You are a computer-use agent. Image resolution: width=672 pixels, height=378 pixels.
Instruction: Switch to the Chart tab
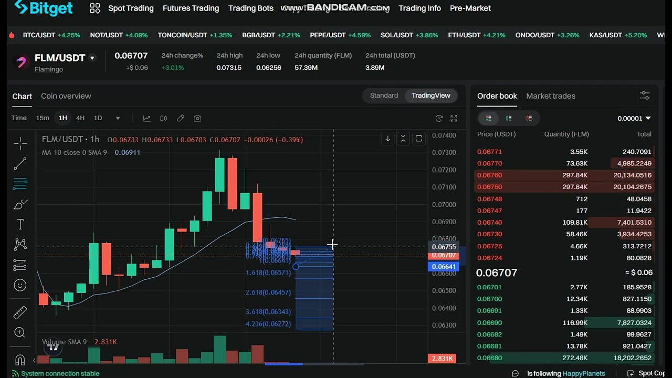tap(22, 96)
